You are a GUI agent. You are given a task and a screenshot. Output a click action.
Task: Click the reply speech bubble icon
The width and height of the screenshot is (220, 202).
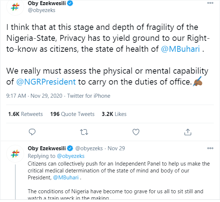click(x=32, y=131)
